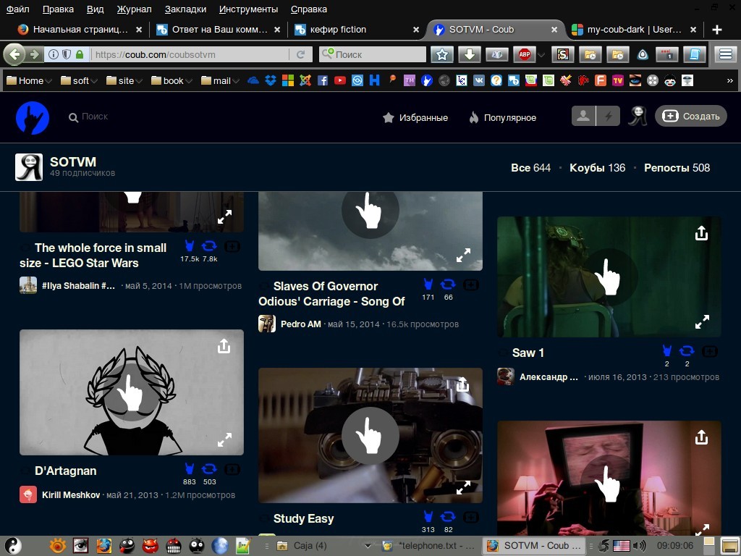Share the D'Artagnan video

coord(224,347)
